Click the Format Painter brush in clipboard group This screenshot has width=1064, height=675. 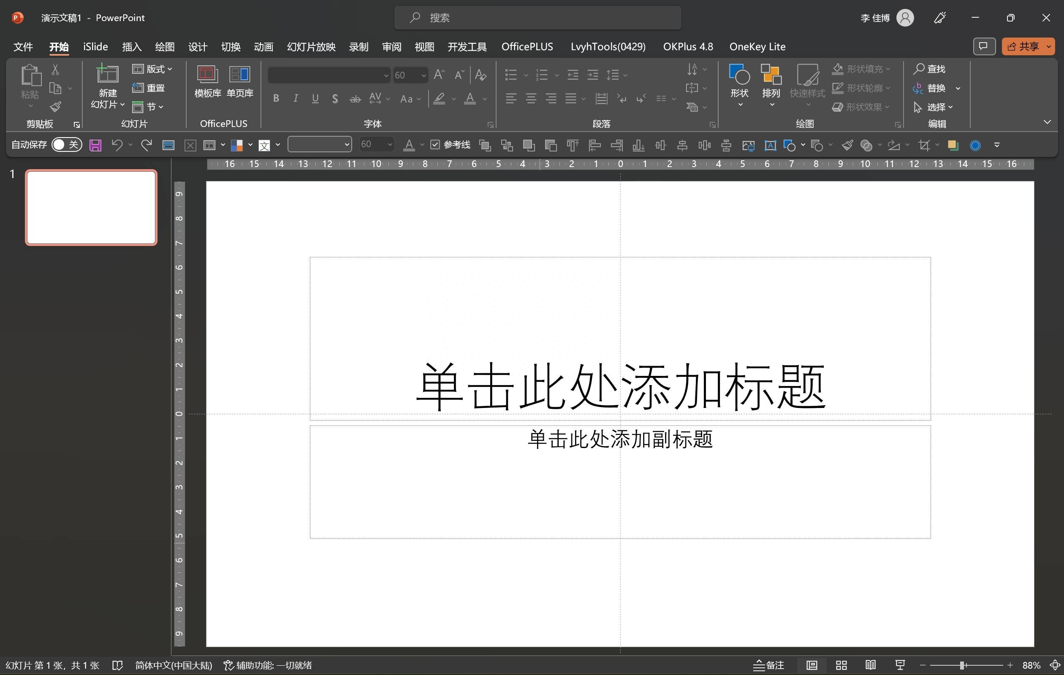click(55, 107)
